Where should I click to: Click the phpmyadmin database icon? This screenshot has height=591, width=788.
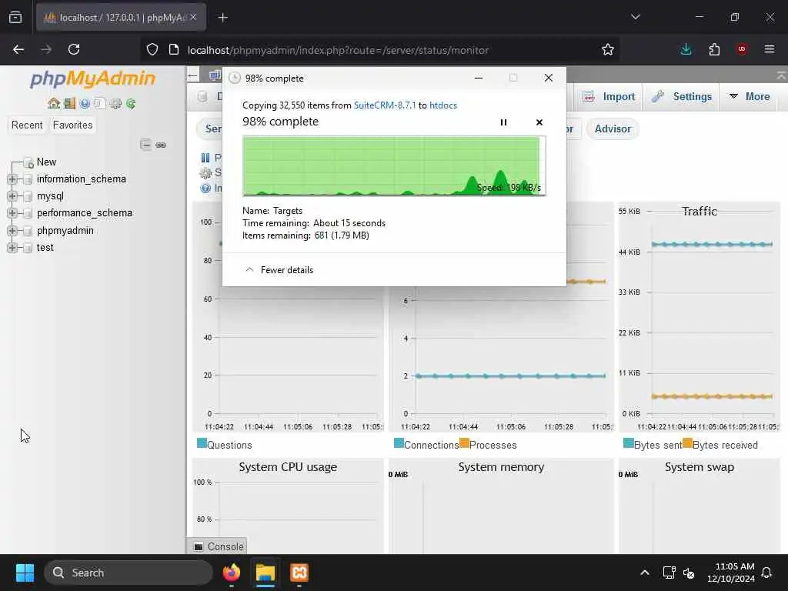28,231
